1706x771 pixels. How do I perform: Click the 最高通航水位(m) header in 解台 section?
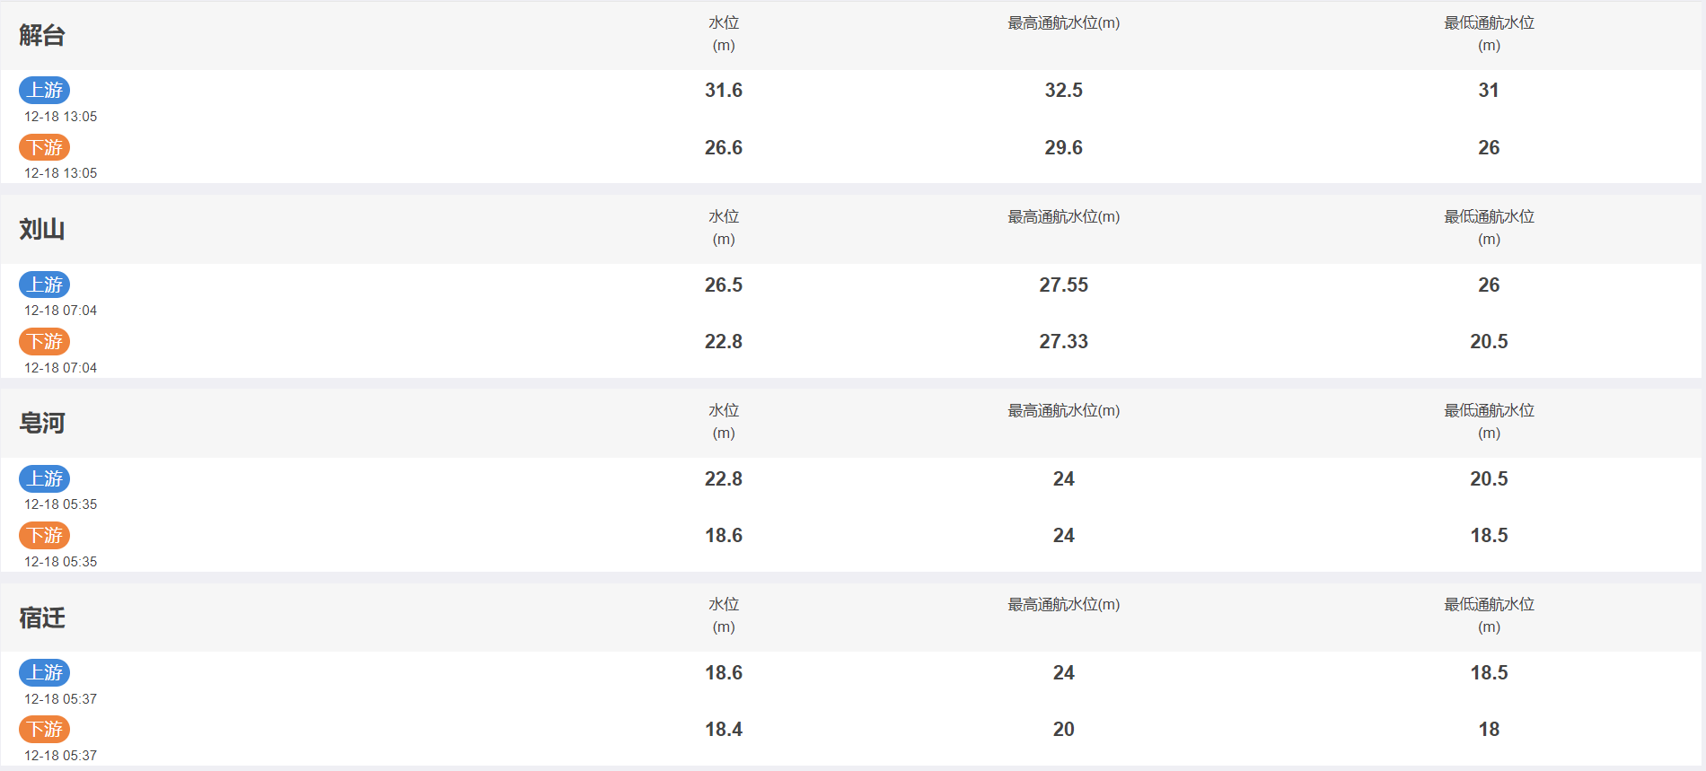[x=1063, y=23]
